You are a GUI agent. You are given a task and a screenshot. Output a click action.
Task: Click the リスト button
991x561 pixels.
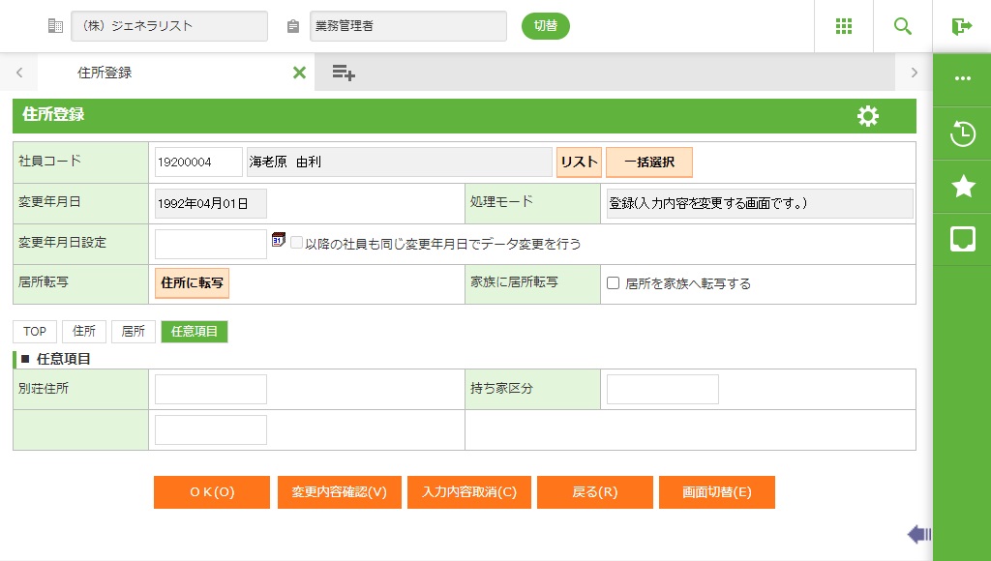point(579,162)
